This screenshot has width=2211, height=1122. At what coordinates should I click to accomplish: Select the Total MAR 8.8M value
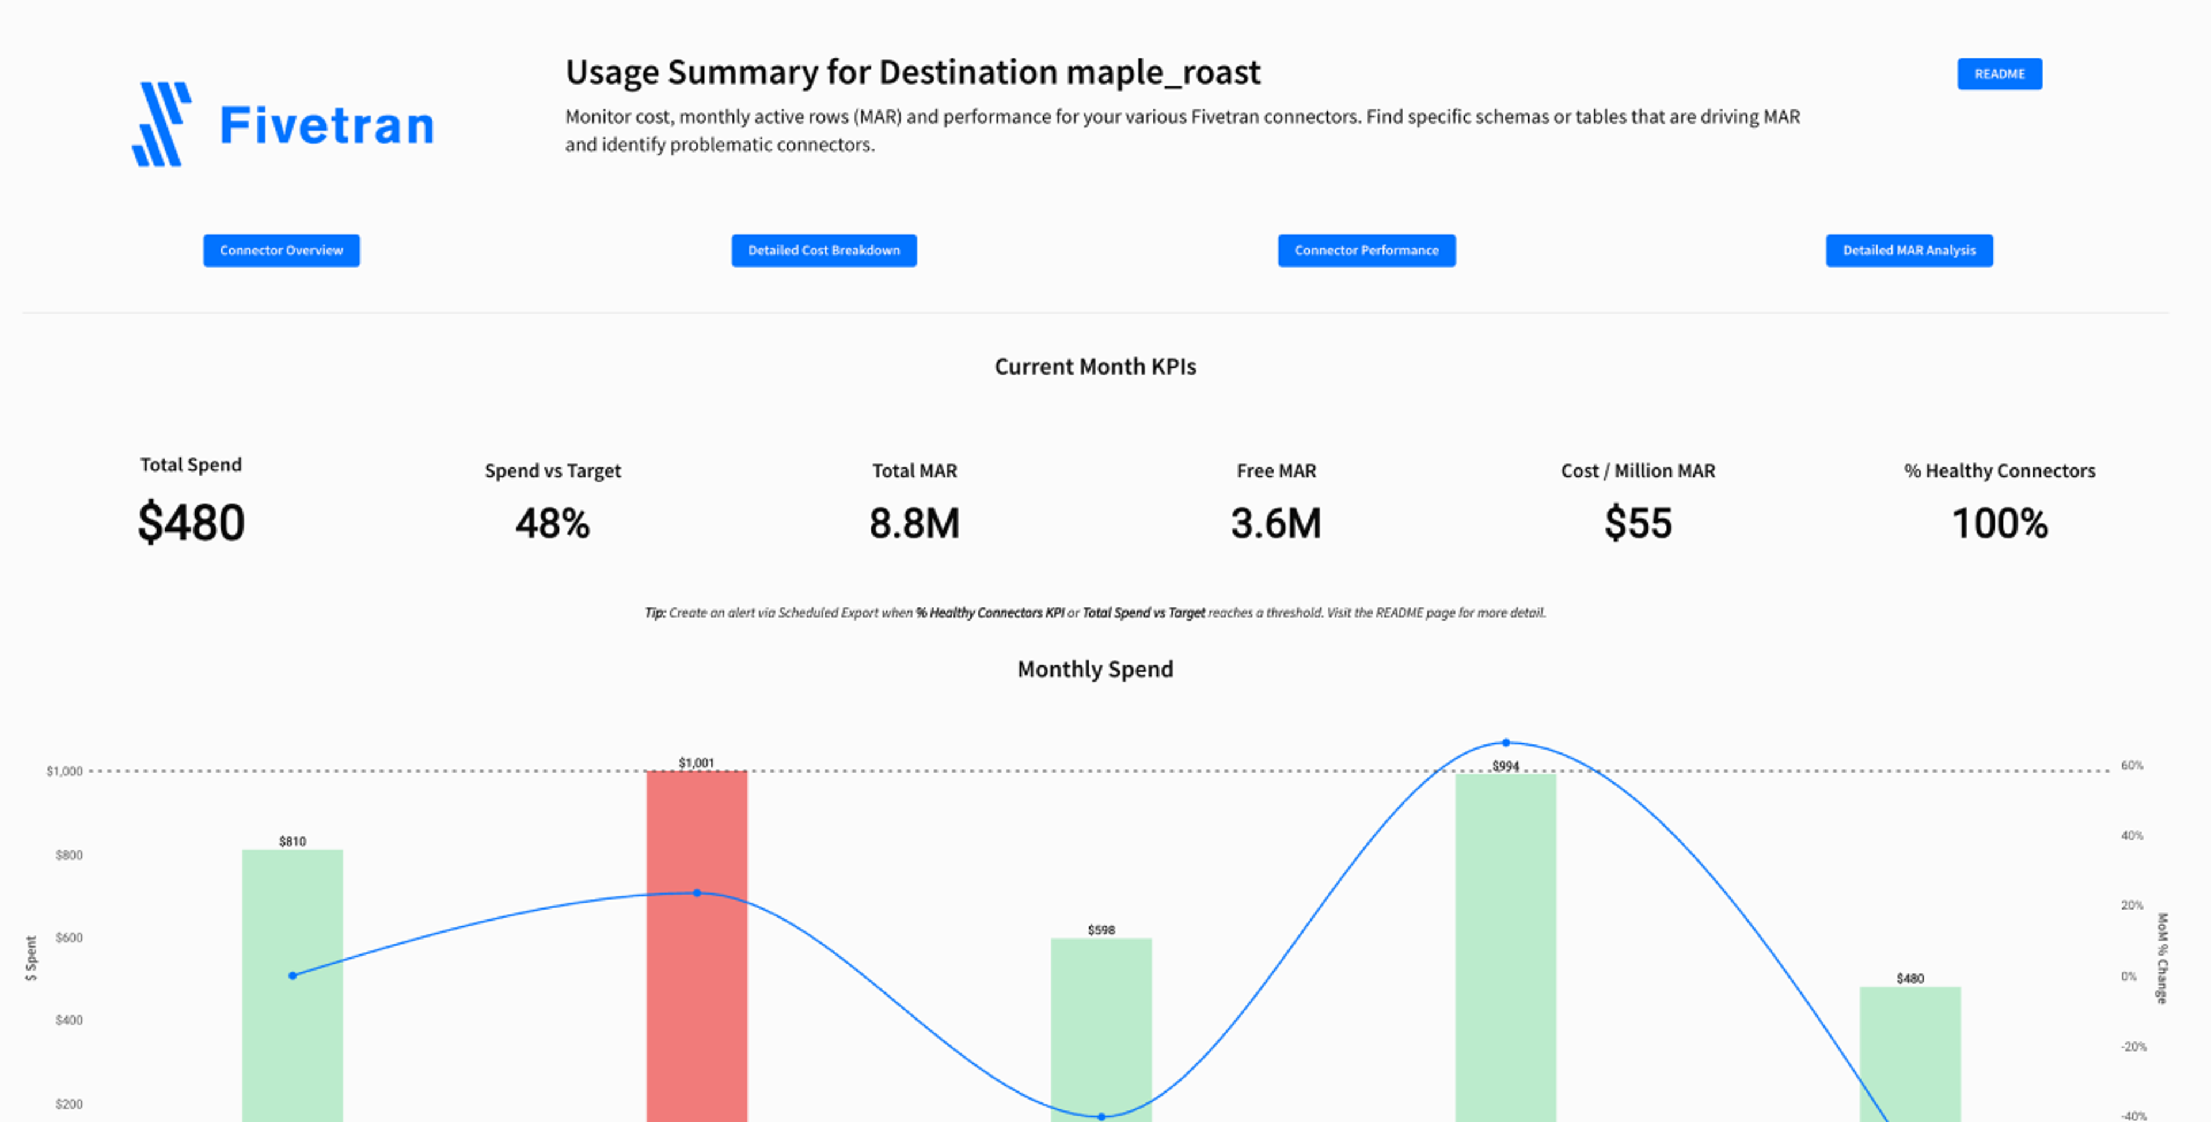(914, 523)
